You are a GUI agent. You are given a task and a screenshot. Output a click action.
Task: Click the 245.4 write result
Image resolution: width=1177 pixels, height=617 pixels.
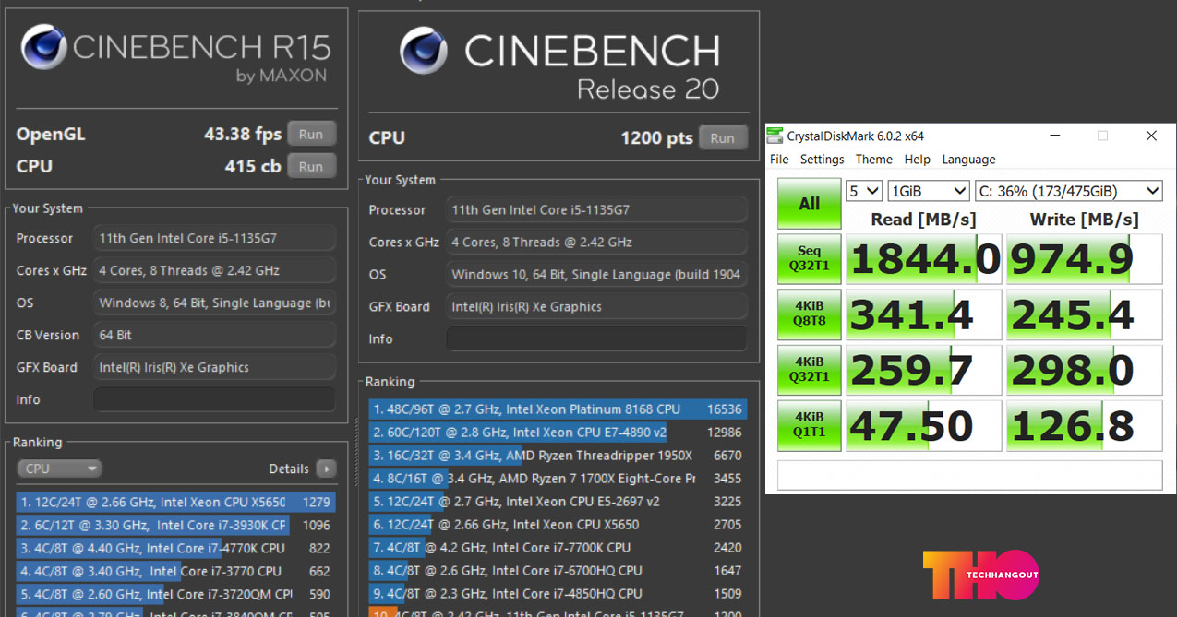click(x=1085, y=314)
